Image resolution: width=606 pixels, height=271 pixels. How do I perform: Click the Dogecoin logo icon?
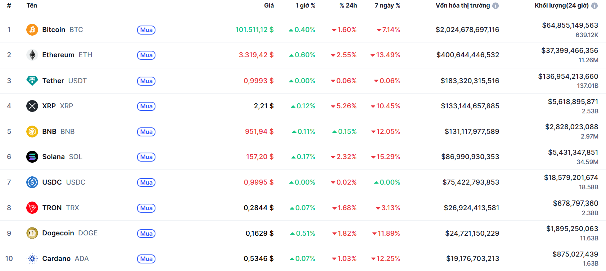tap(32, 233)
